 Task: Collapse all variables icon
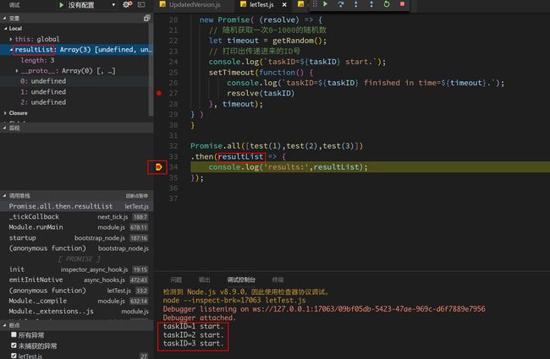pyautogui.click(x=146, y=18)
